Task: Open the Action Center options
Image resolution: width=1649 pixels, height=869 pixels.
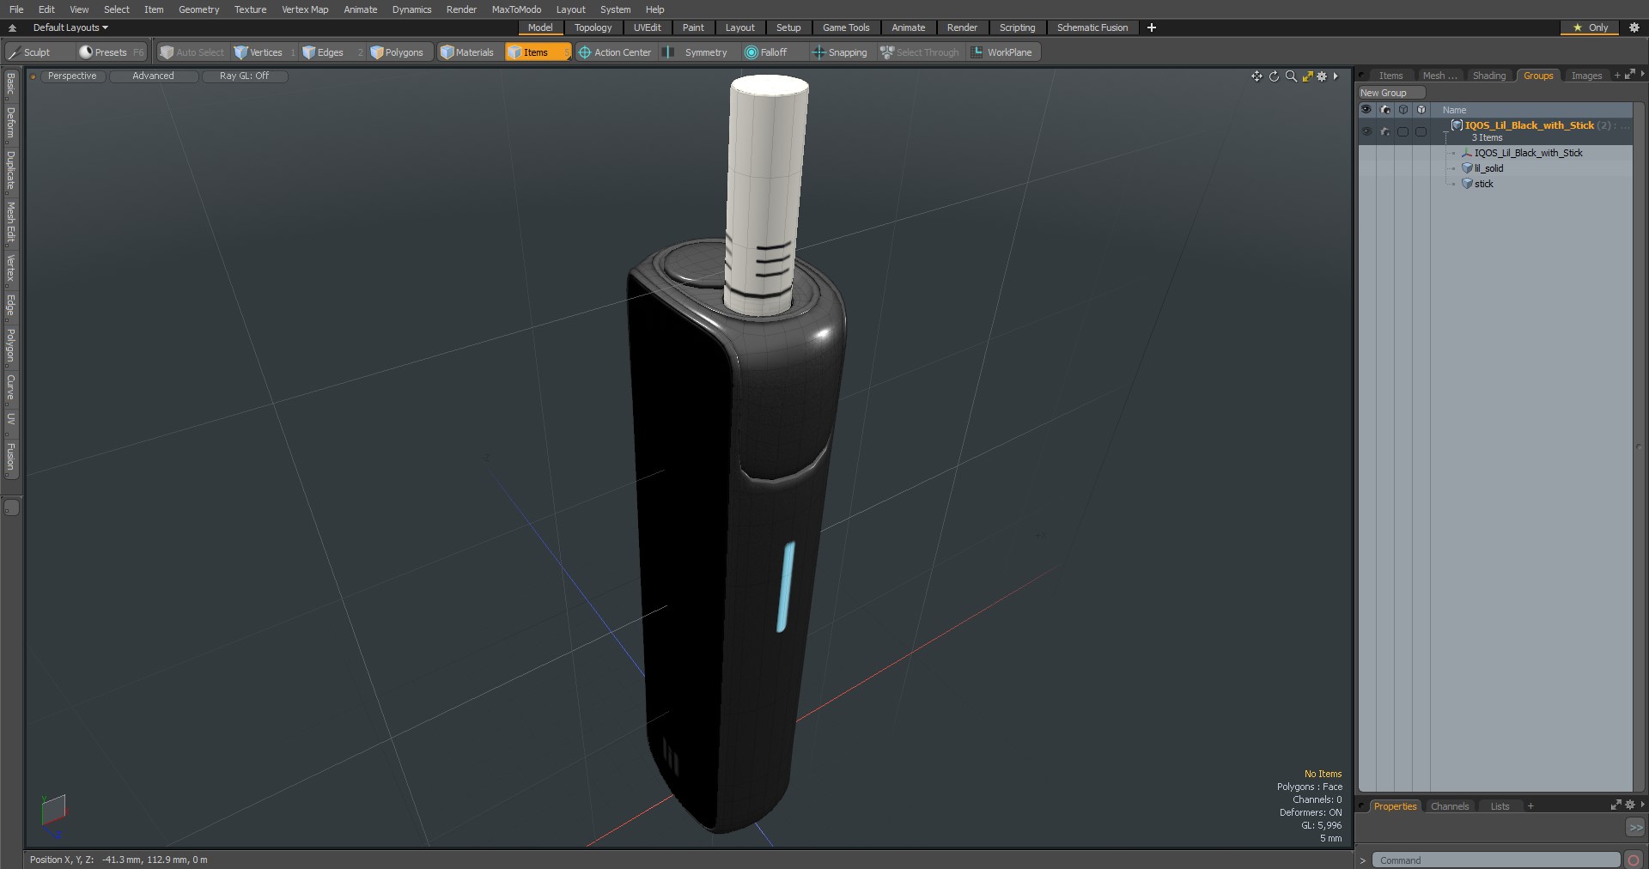Action: pyautogui.click(x=615, y=52)
